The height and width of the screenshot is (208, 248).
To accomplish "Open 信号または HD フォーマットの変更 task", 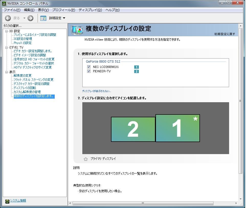I will 34,59.
